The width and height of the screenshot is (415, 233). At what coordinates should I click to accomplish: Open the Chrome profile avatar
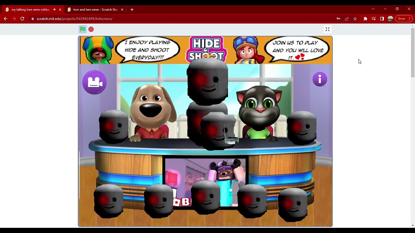pyautogui.click(x=390, y=19)
